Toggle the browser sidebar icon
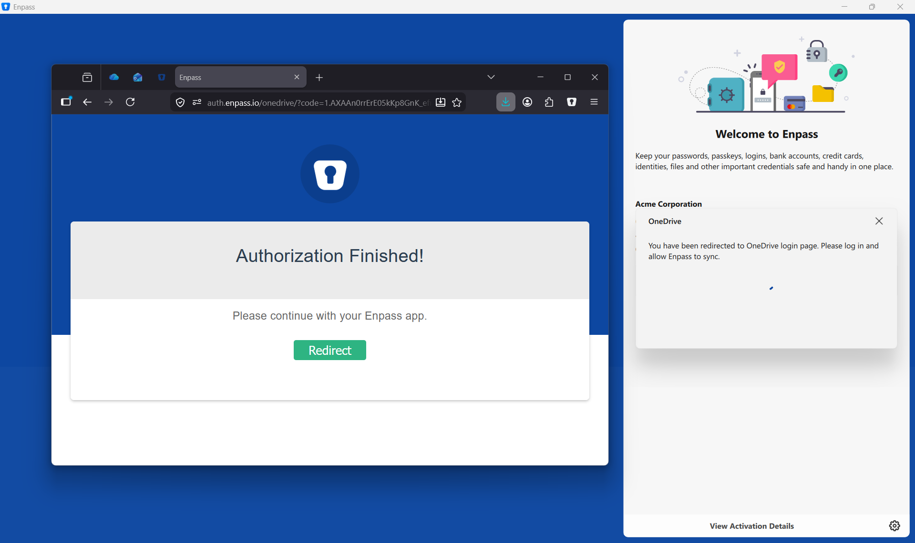The width and height of the screenshot is (915, 543). (66, 102)
